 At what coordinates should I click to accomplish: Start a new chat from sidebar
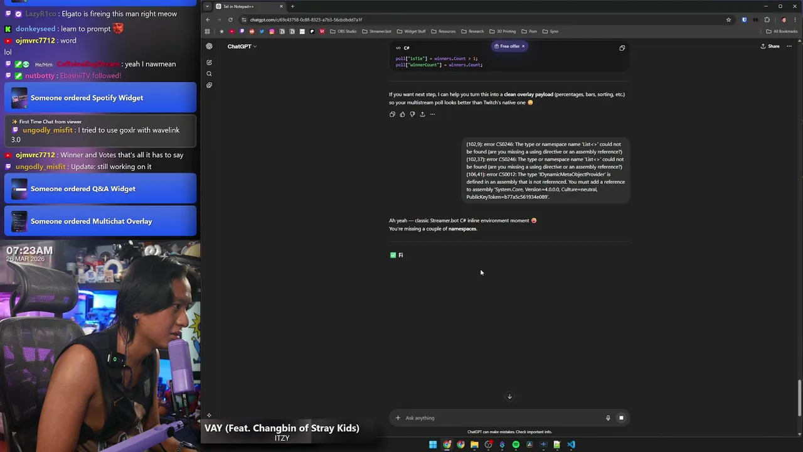pyautogui.click(x=209, y=62)
